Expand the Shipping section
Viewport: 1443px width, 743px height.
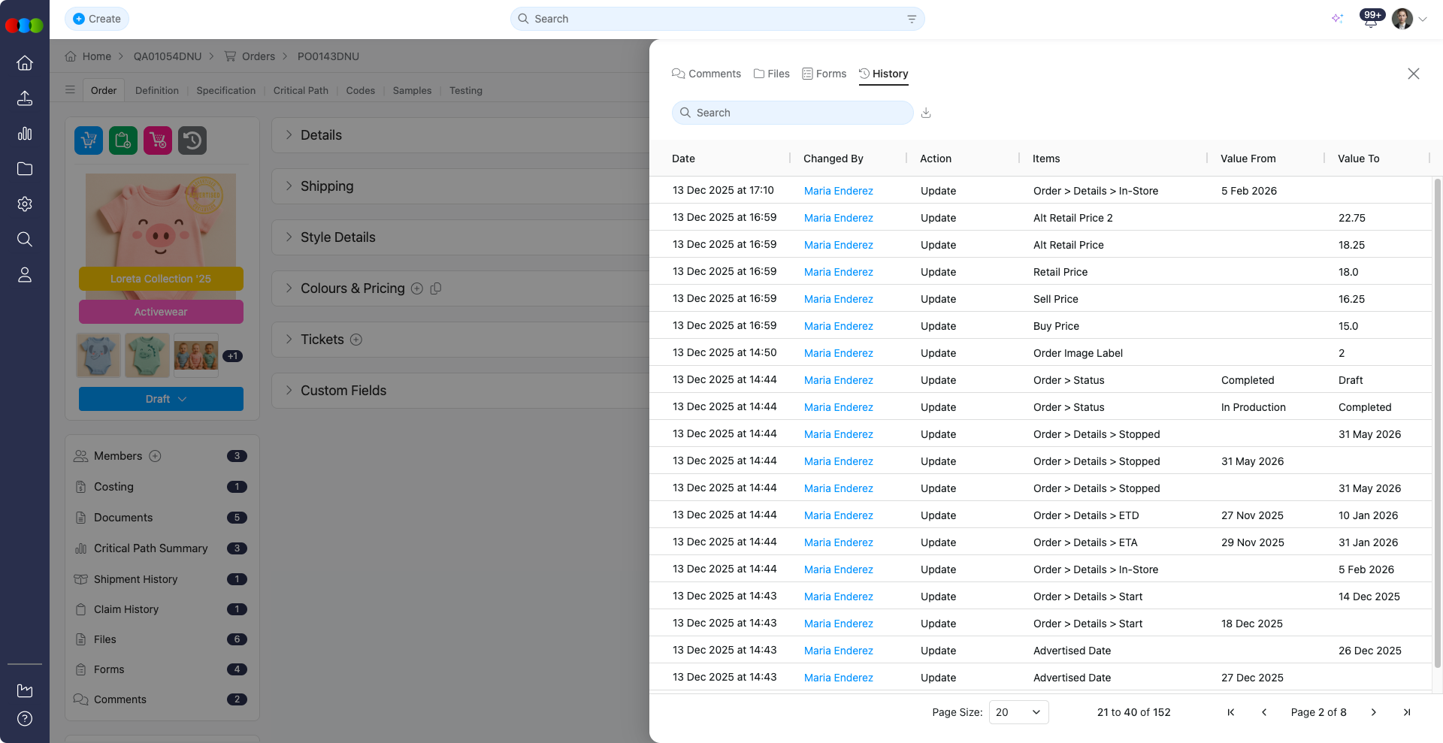coord(326,186)
